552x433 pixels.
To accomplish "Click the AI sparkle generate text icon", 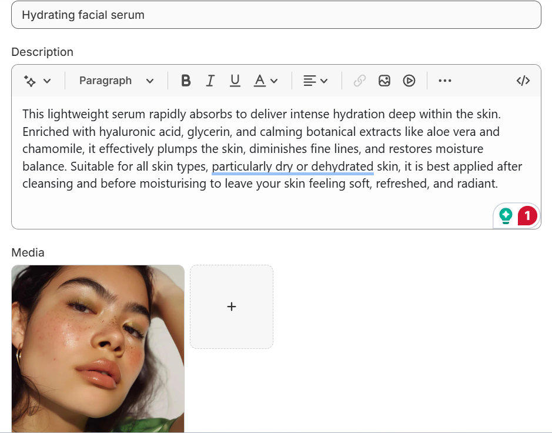I will [30, 81].
